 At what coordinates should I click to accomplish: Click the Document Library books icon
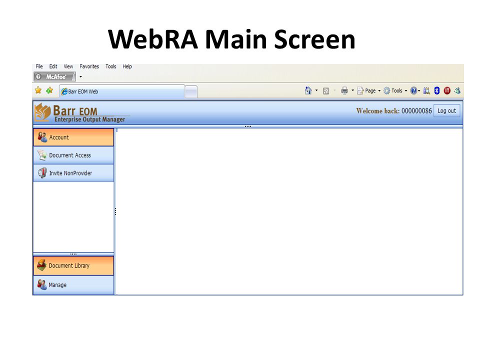(x=42, y=265)
